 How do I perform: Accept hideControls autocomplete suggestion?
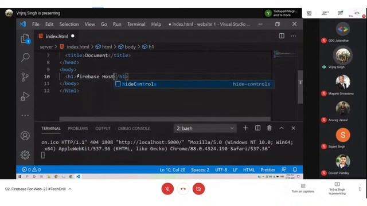pos(194,84)
